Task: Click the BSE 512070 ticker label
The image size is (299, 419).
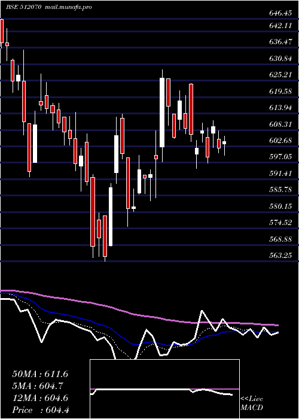Action: (23, 7)
